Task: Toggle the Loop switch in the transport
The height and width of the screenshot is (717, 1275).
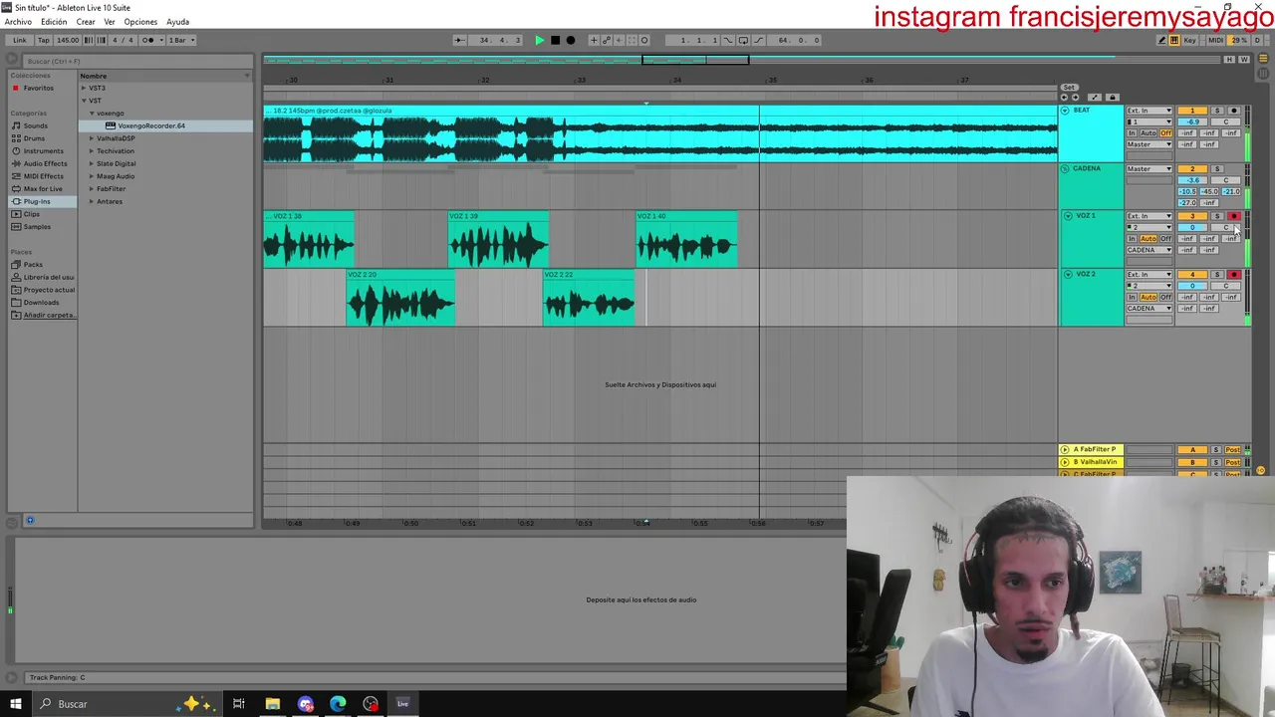Action: pyautogui.click(x=743, y=40)
